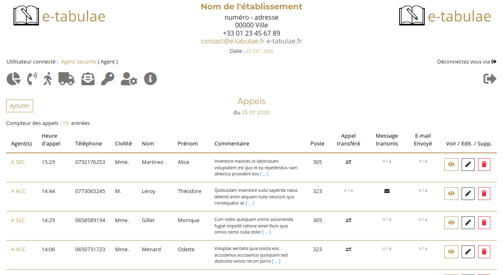Click the right e-tabulae book logo

tap(445, 16)
